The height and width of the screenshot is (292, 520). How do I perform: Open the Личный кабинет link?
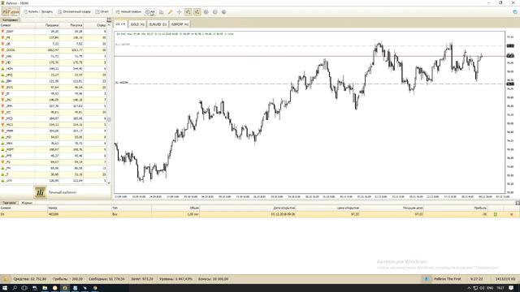(63, 192)
